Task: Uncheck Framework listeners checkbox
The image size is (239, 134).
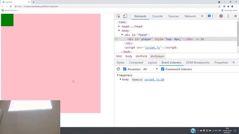Action: point(163,69)
